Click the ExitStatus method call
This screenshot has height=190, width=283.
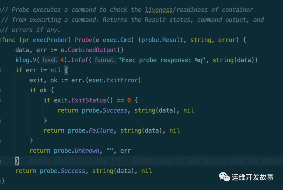pos(89,100)
